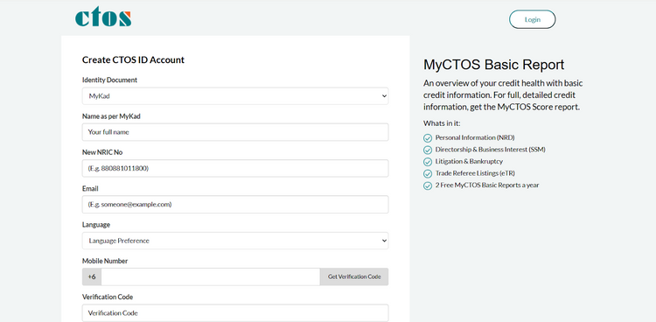Expand the Language Preference dropdown
This screenshot has height=322, width=656.
tap(235, 241)
